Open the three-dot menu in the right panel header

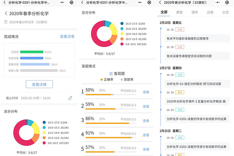[213, 3]
